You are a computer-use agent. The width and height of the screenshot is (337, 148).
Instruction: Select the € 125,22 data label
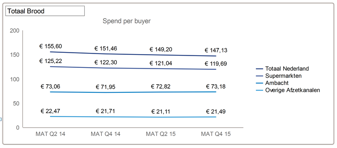50,61
